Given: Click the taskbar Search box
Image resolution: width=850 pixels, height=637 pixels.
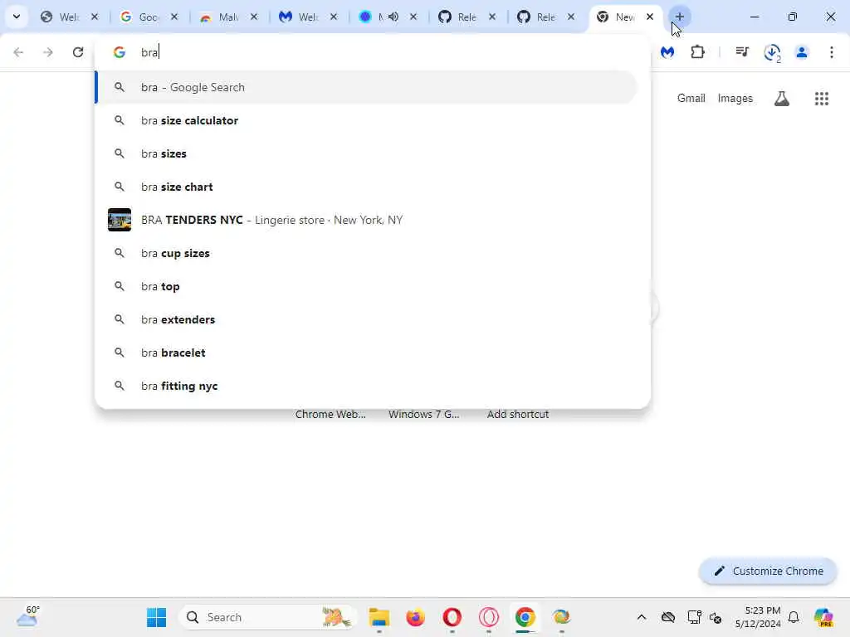Looking at the screenshot, I should tap(268, 617).
